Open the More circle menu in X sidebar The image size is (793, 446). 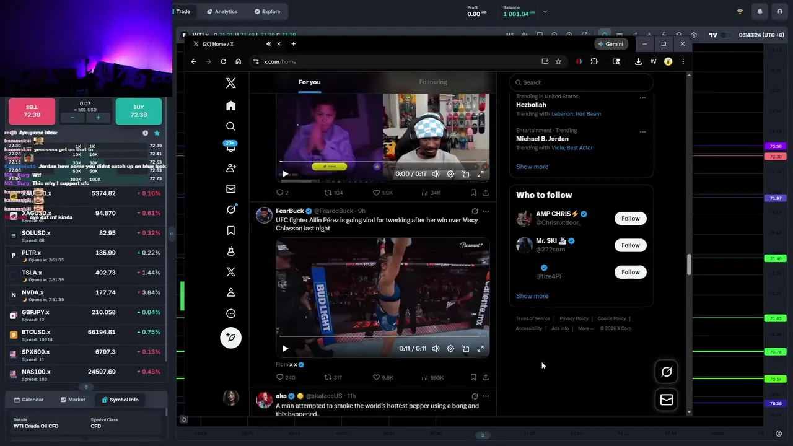pyautogui.click(x=230, y=313)
